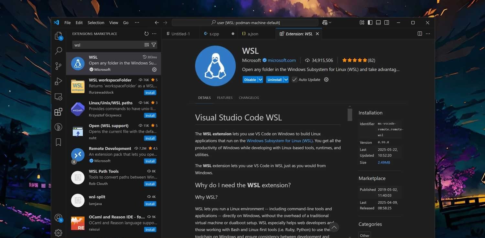Image resolution: width=485 pixels, height=238 pixels.
Task: Install Linux/Unix/WSL paths extension
Action: 150,115
